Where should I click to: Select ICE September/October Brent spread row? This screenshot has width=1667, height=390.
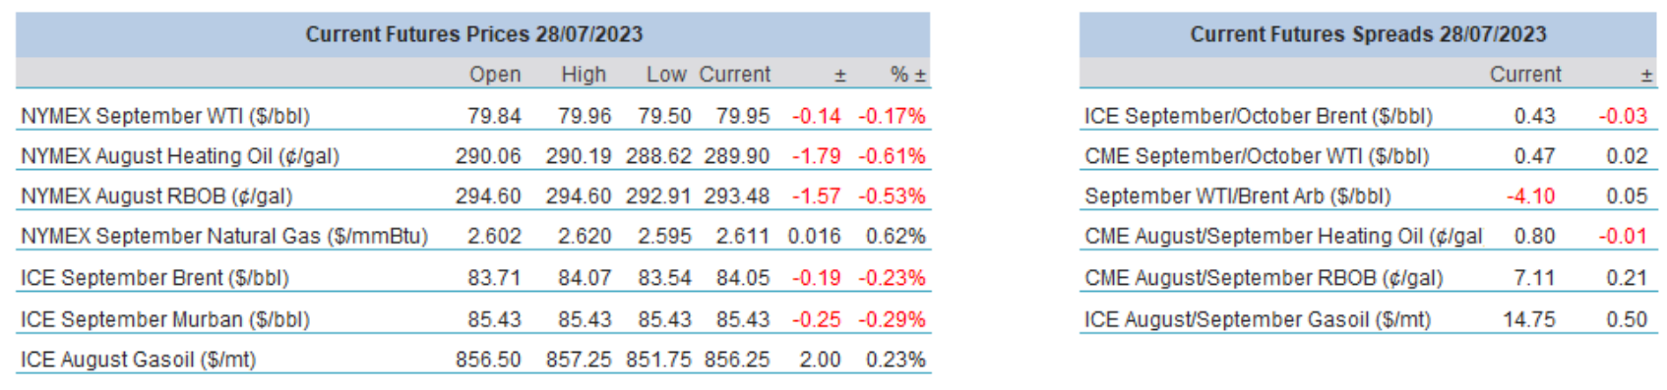click(1368, 116)
